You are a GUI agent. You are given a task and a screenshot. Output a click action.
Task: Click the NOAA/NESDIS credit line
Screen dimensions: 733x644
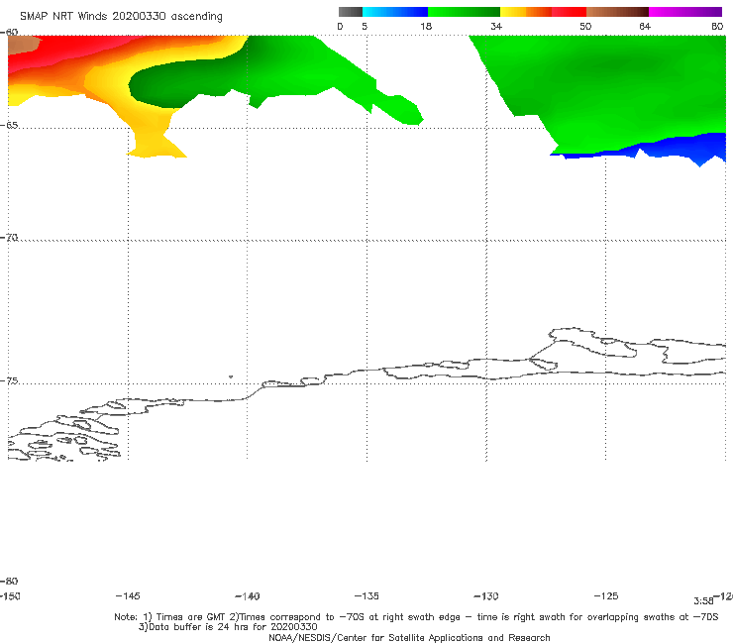(x=409, y=638)
